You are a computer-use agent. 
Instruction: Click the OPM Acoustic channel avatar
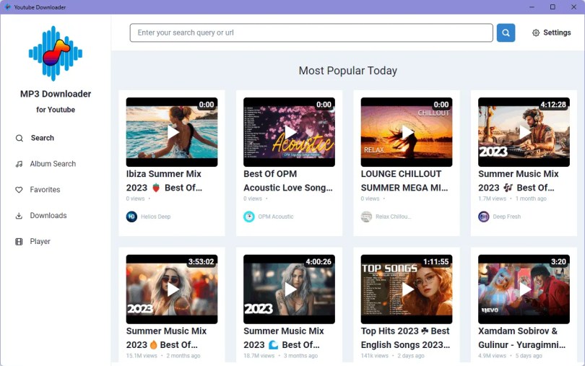[x=249, y=217]
